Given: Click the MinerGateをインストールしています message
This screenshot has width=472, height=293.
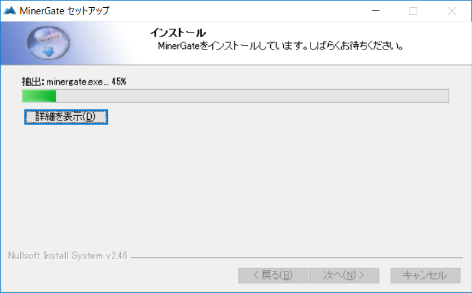Looking at the screenshot, I should point(280,46).
